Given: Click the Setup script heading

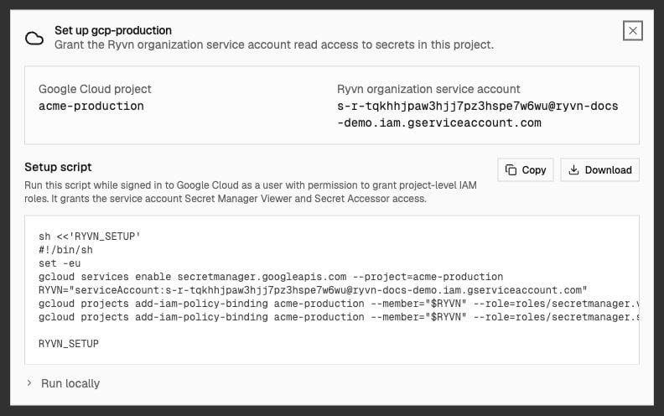Looking at the screenshot, I should 58,167.
